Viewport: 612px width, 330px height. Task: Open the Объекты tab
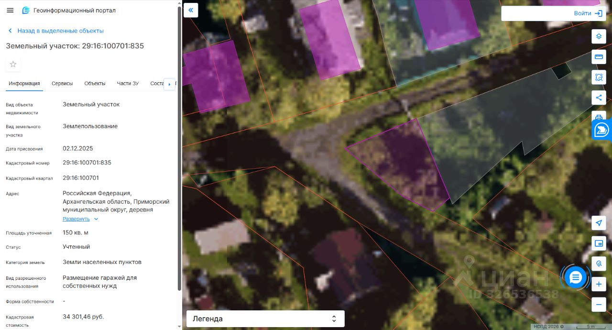tap(95, 83)
